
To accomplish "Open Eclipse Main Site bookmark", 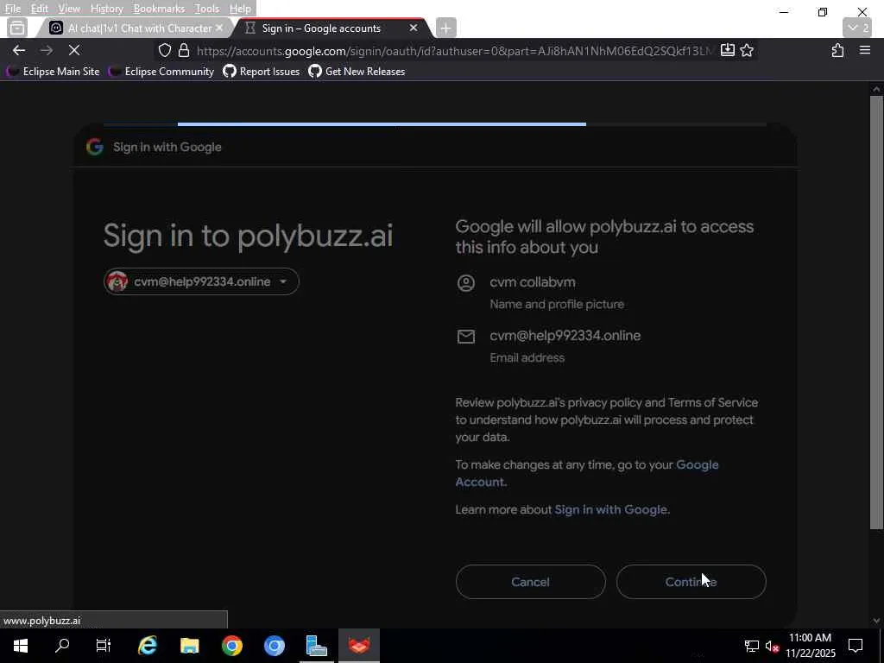I will (x=53, y=72).
